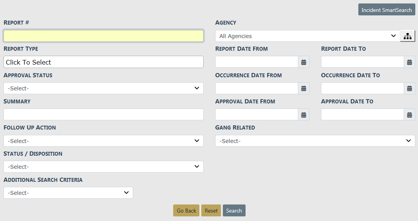Open calendar for Occurrence Date From
This screenshot has width=418, height=221.
304,88
